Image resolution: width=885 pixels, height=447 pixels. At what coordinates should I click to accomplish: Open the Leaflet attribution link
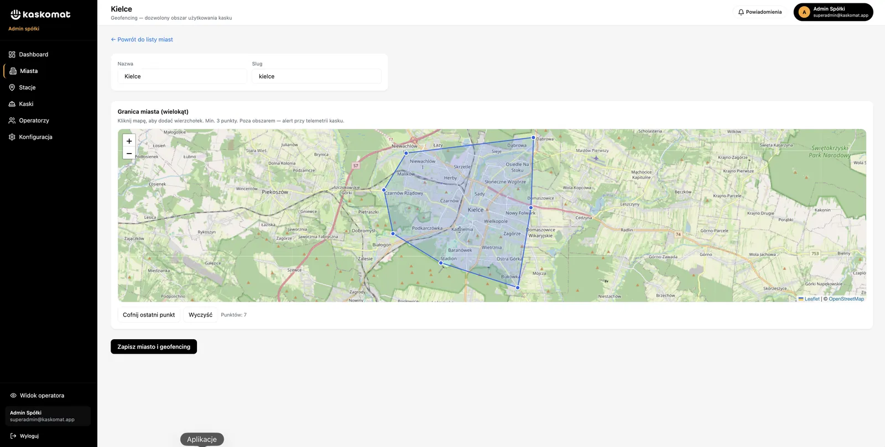click(812, 299)
